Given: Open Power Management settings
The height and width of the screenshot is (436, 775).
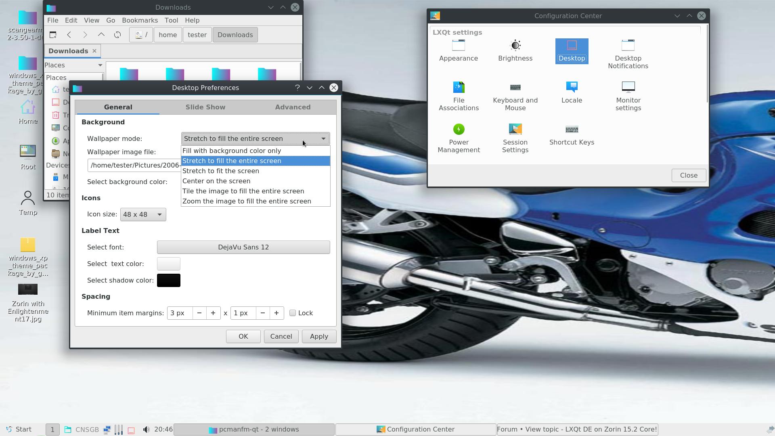Looking at the screenshot, I should (x=458, y=137).
